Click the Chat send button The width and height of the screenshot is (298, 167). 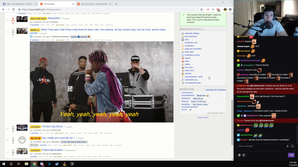(291, 155)
